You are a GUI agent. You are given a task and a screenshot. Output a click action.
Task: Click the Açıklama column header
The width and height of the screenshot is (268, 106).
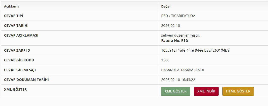[12, 6]
